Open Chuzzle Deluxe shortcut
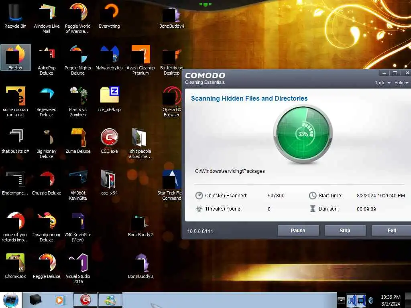 47,182
